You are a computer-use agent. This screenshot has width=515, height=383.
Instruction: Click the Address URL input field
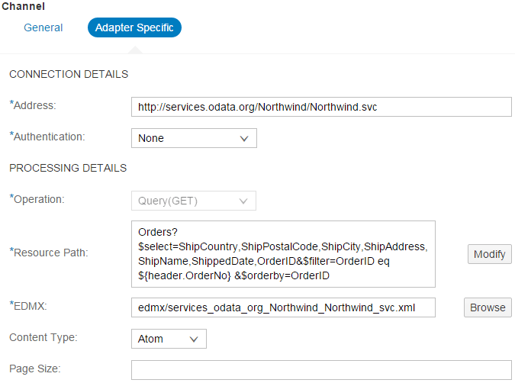321,107
